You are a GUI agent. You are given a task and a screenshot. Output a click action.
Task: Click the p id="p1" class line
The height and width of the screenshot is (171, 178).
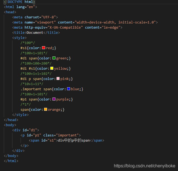51,135
